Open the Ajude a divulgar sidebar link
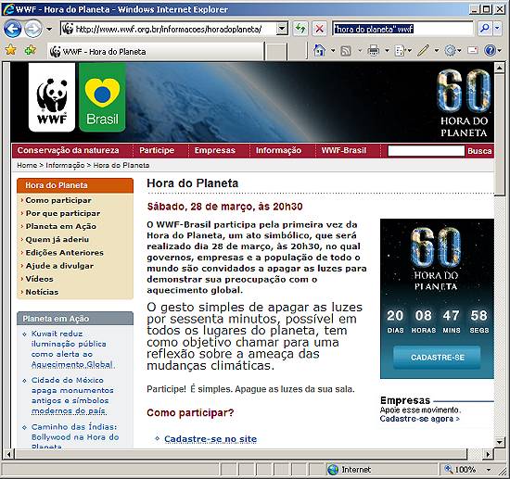510x479 pixels. click(59, 266)
